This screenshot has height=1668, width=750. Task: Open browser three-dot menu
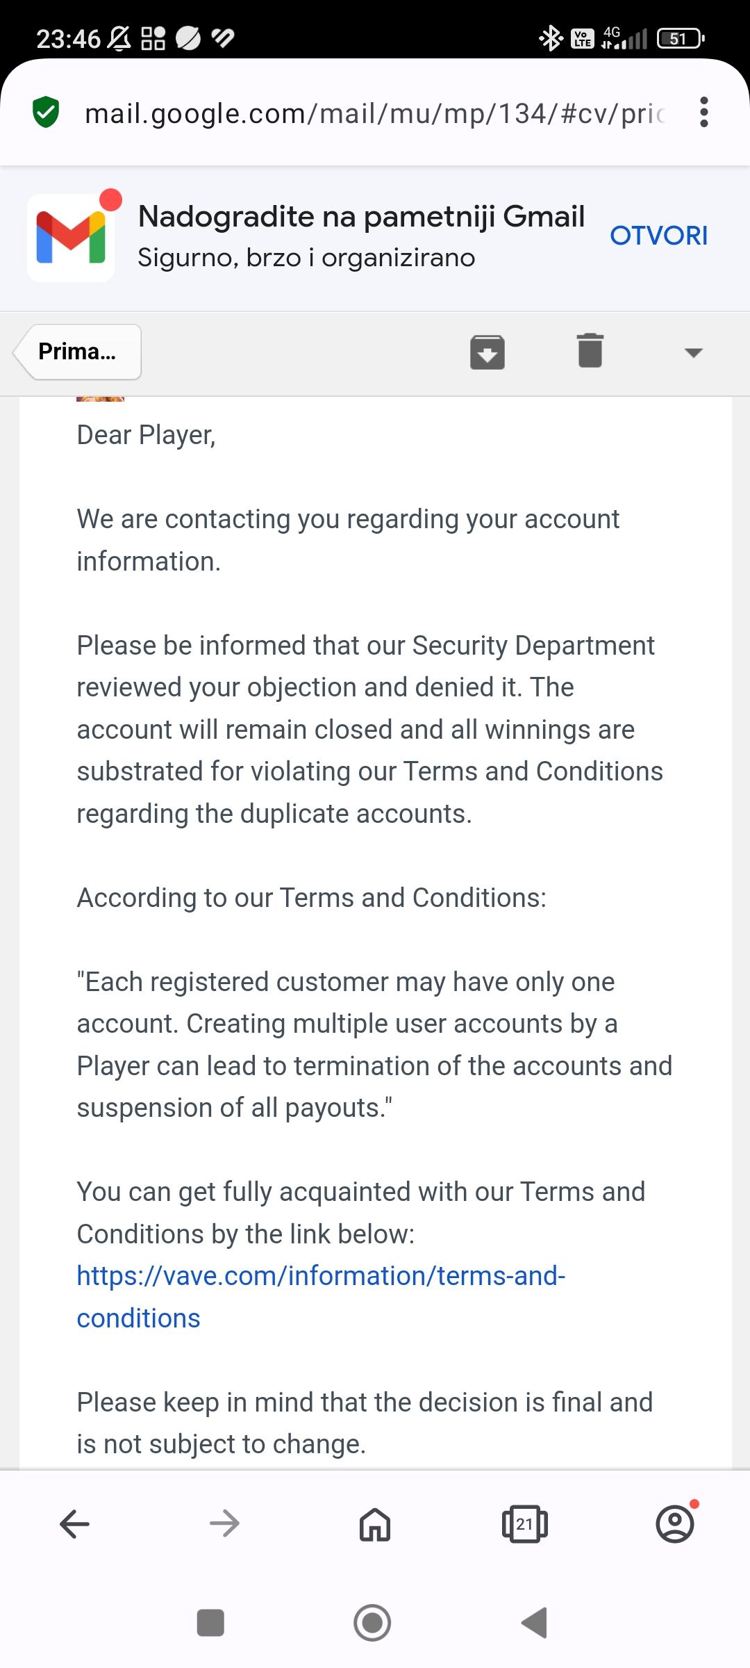coord(704,112)
